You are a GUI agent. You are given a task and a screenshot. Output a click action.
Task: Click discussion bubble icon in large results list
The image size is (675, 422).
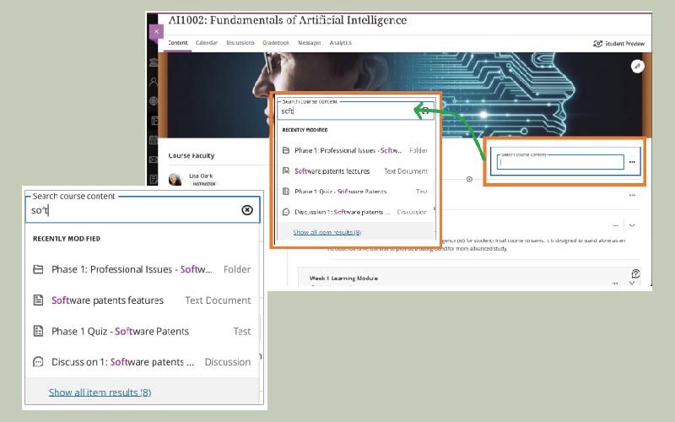(x=38, y=362)
